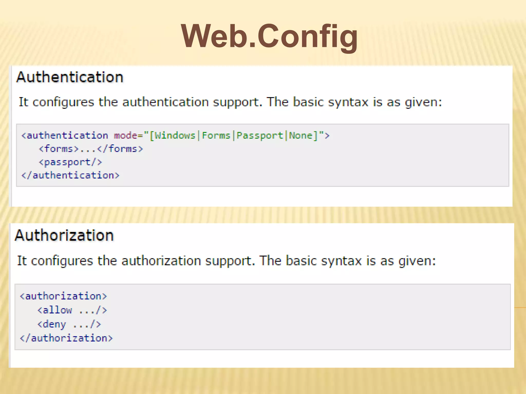Image resolution: width=526 pixels, height=394 pixels.
Task: Click the closing authorization tag
Action: coord(66,338)
